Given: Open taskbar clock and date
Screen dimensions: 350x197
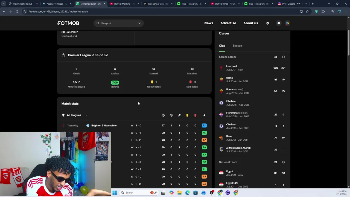Looking at the screenshot, I should click(342, 193).
